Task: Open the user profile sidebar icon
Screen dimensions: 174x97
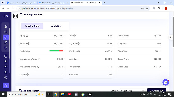Action: pos(6,61)
